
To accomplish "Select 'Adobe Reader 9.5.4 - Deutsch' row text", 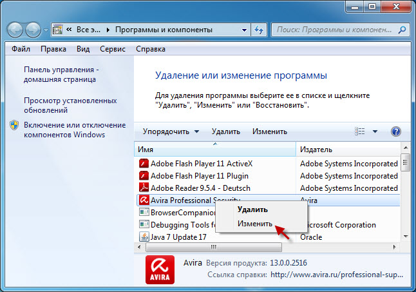I will coord(200,188).
